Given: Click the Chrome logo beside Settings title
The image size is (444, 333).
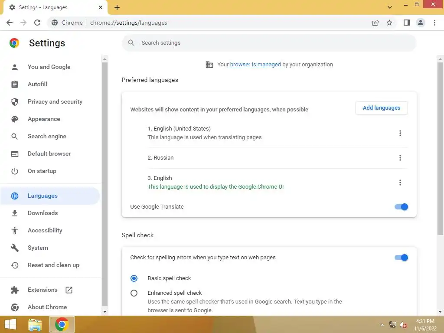Looking at the screenshot, I should click(14, 43).
